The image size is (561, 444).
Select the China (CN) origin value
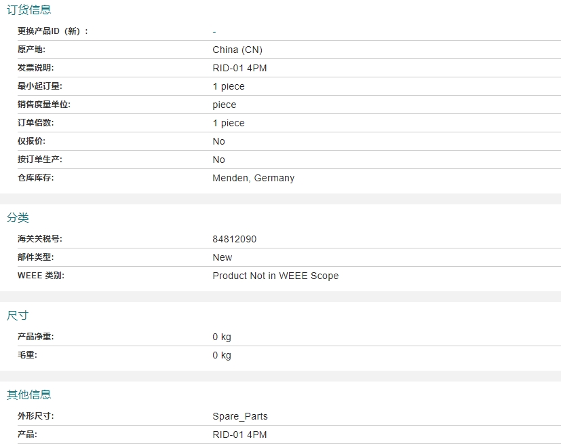pyautogui.click(x=237, y=50)
